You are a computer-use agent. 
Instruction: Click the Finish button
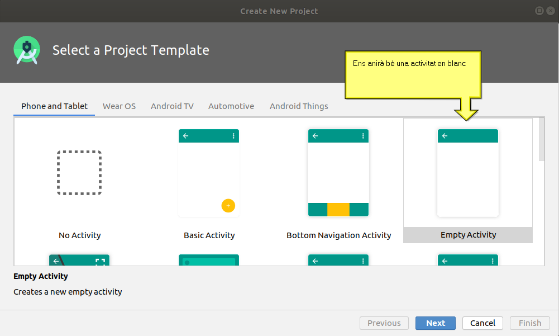pos(530,323)
